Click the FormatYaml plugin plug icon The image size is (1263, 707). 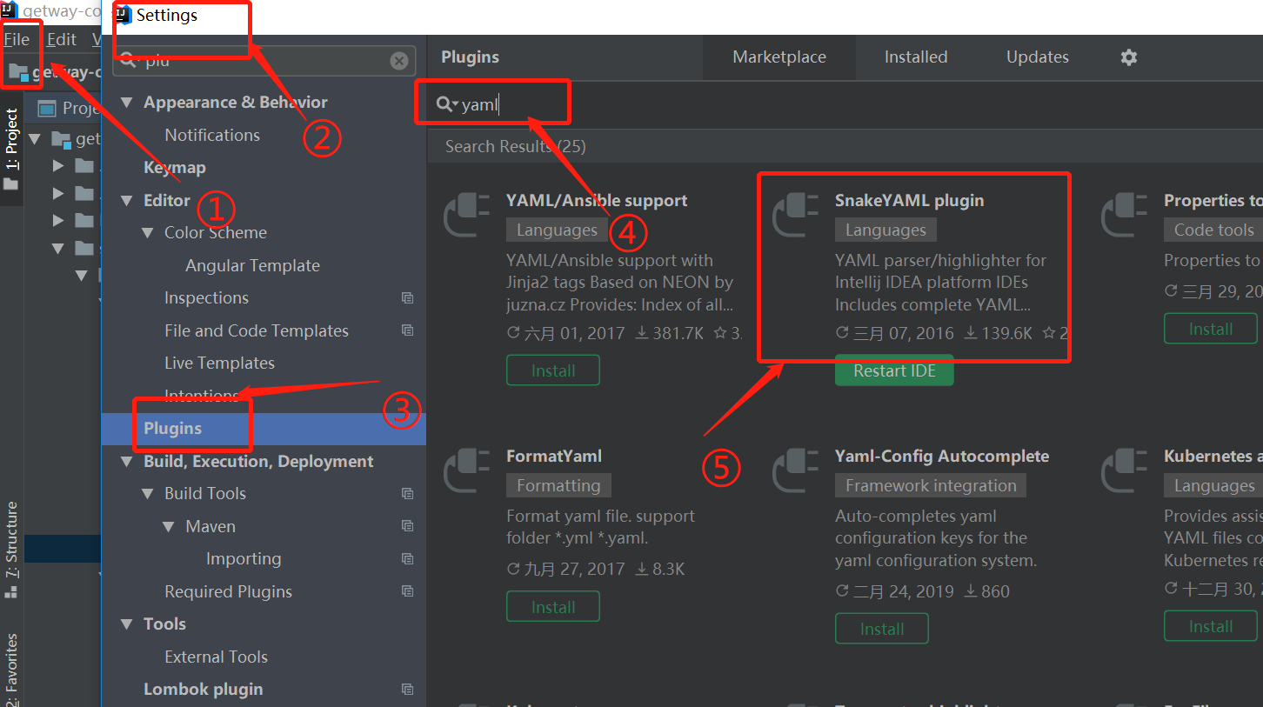(468, 472)
